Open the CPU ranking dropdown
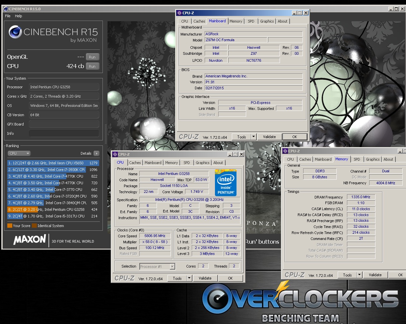The width and height of the screenshot is (406, 324). (x=19, y=153)
